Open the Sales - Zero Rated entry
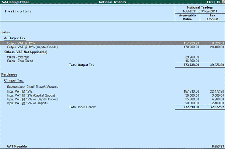225x149 pixels. 20,61
